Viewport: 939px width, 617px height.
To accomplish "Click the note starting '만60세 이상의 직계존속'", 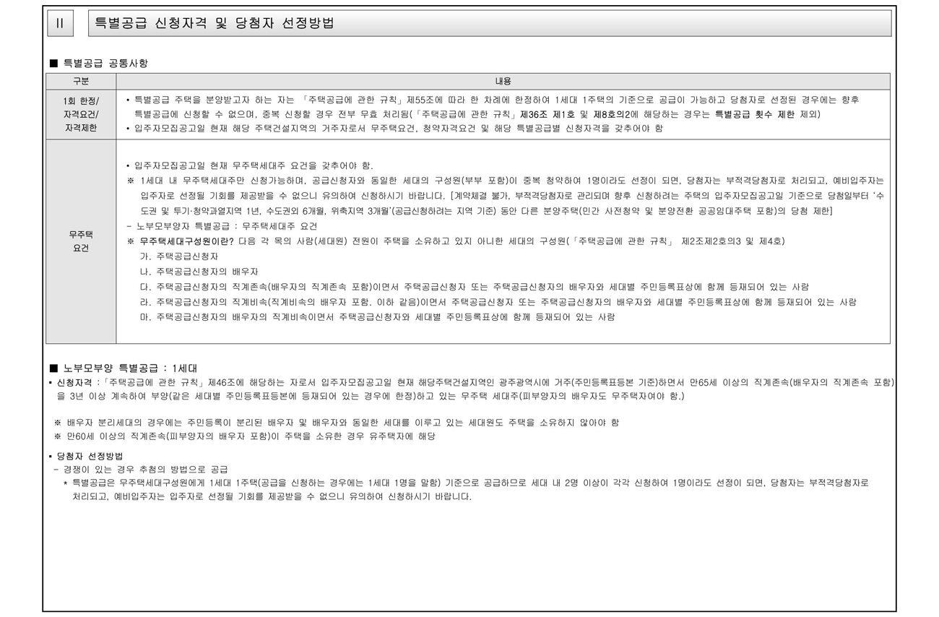I will point(245,436).
